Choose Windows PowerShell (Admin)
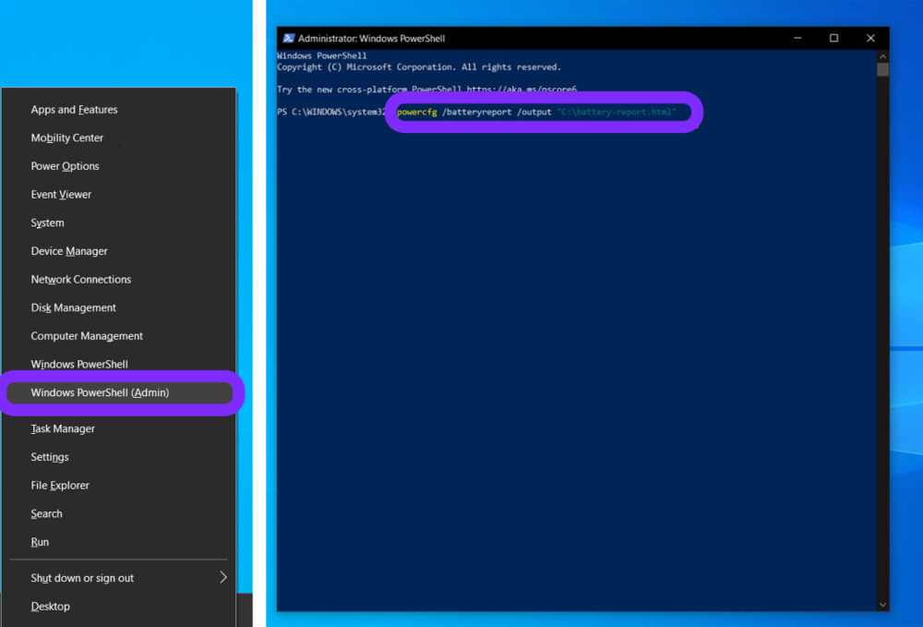This screenshot has height=627, width=923. 119,392
